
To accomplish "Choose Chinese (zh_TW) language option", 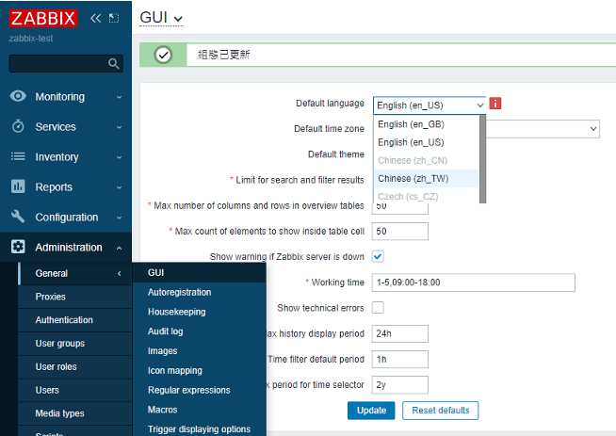I will pos(426,178).
